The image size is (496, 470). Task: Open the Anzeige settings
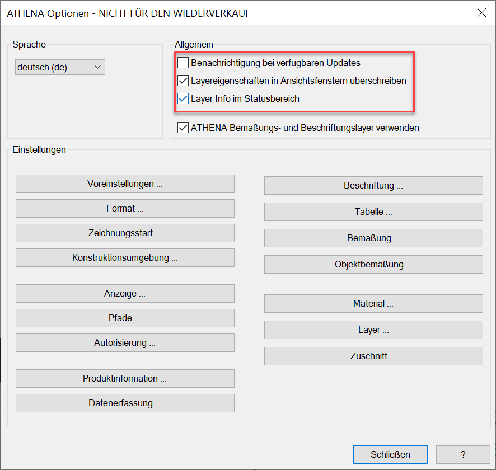(x=125, y=293)
